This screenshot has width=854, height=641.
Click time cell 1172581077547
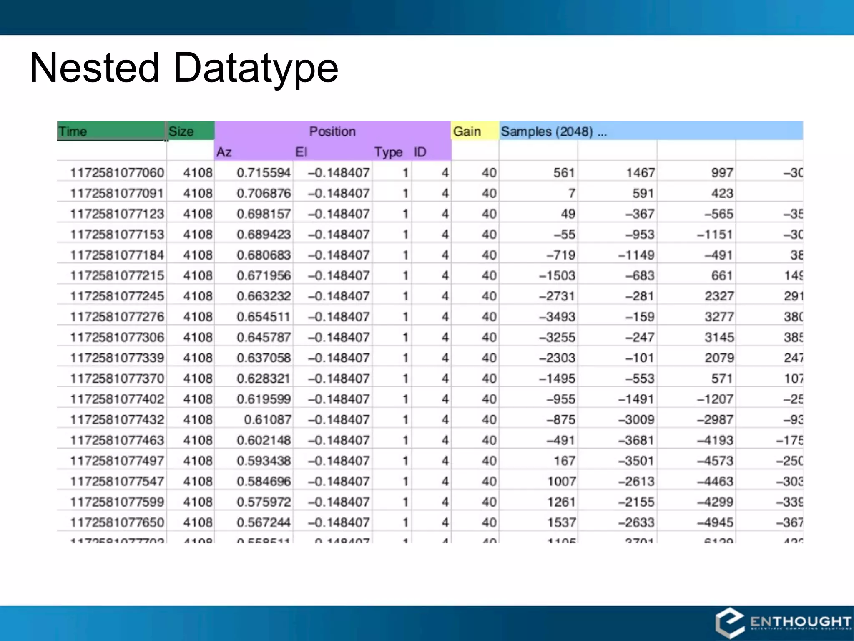click(117, 481)
